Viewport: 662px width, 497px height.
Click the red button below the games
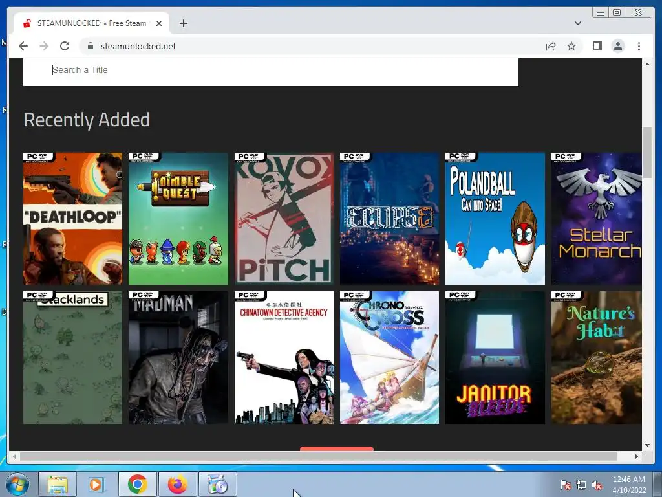click(336, 448)
